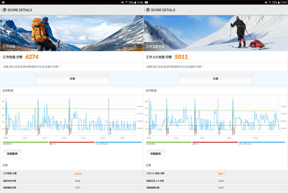288x193 pixels.
Task: Select the 视频编辑分数 5235 row
Action: tap(215, 188)
